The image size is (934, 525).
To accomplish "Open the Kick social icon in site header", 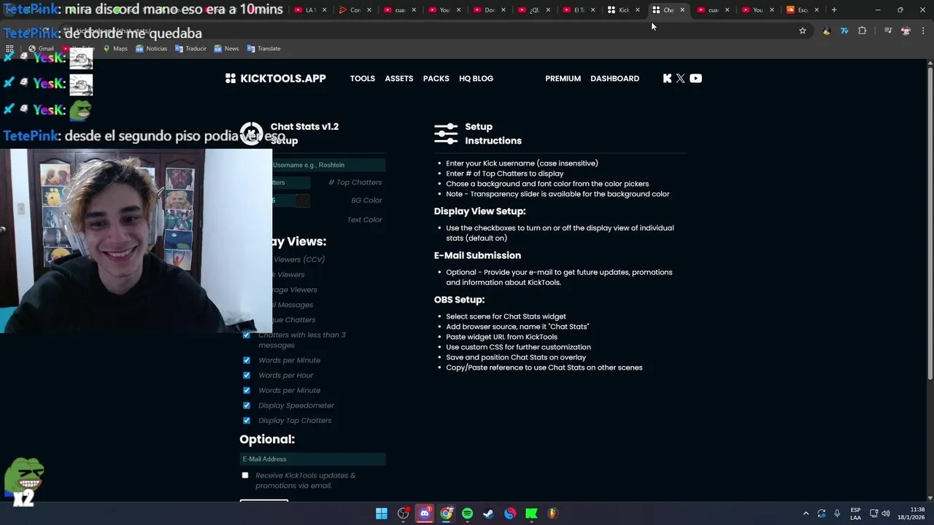I will tap(667, 78).
